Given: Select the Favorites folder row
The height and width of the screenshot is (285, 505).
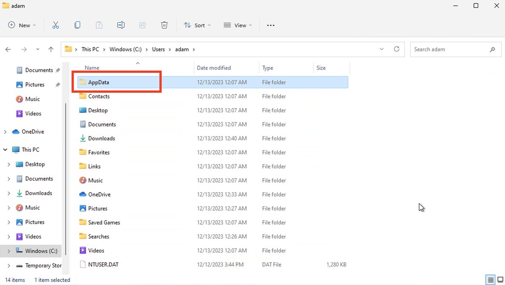Looking at the screenshot, I should click(213, 152).
